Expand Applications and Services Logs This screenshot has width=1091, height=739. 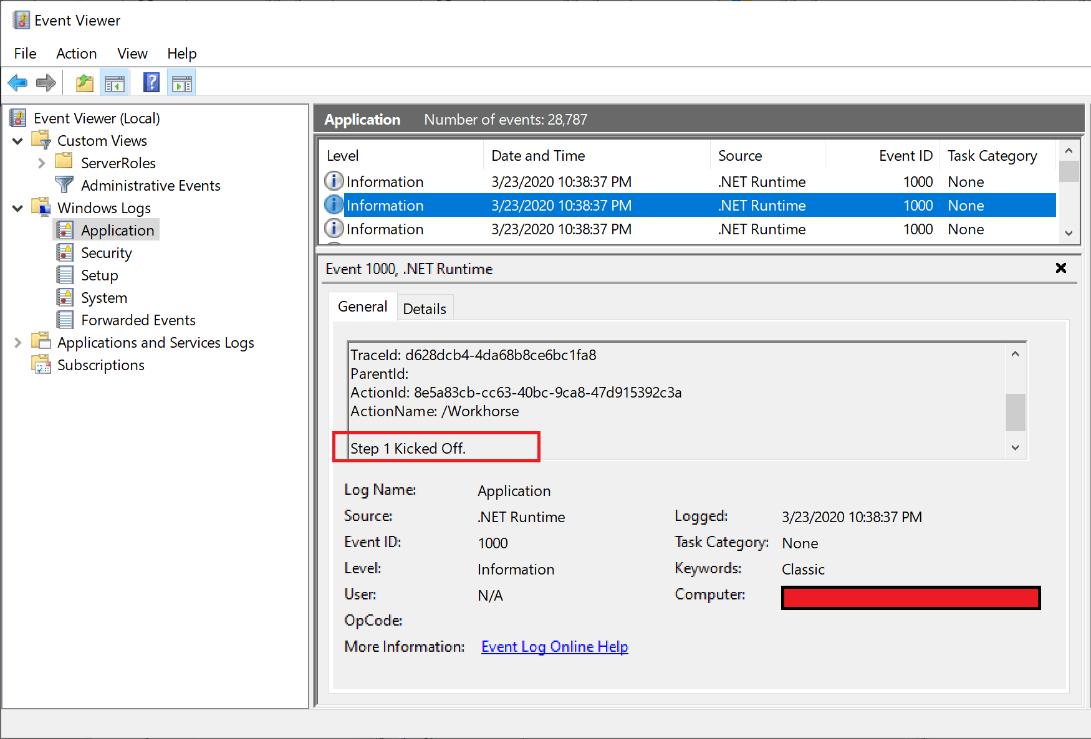pos(18,343)
